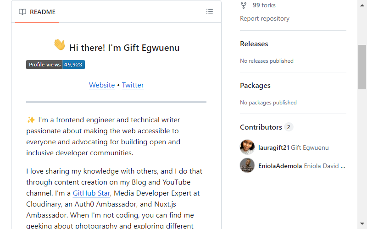Follow the GitHub Star link
The image size is (367, 229).
pos(91,193)
